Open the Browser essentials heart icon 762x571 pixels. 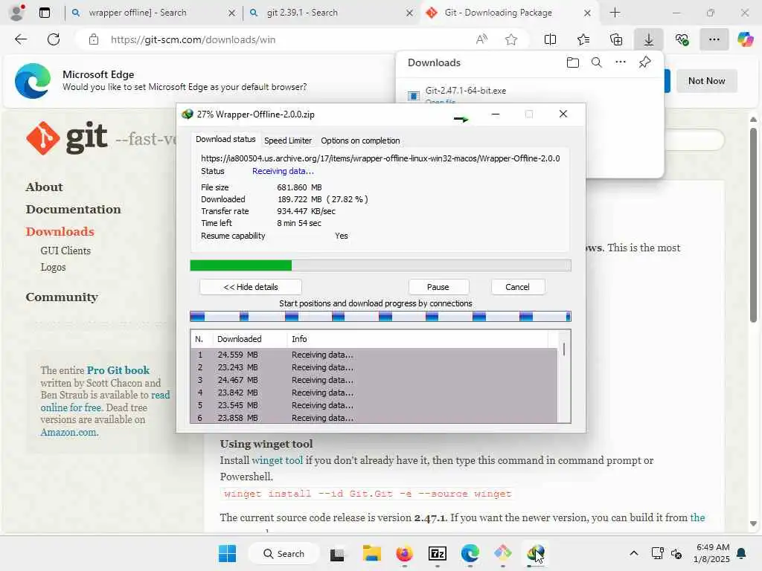(682, 39)
